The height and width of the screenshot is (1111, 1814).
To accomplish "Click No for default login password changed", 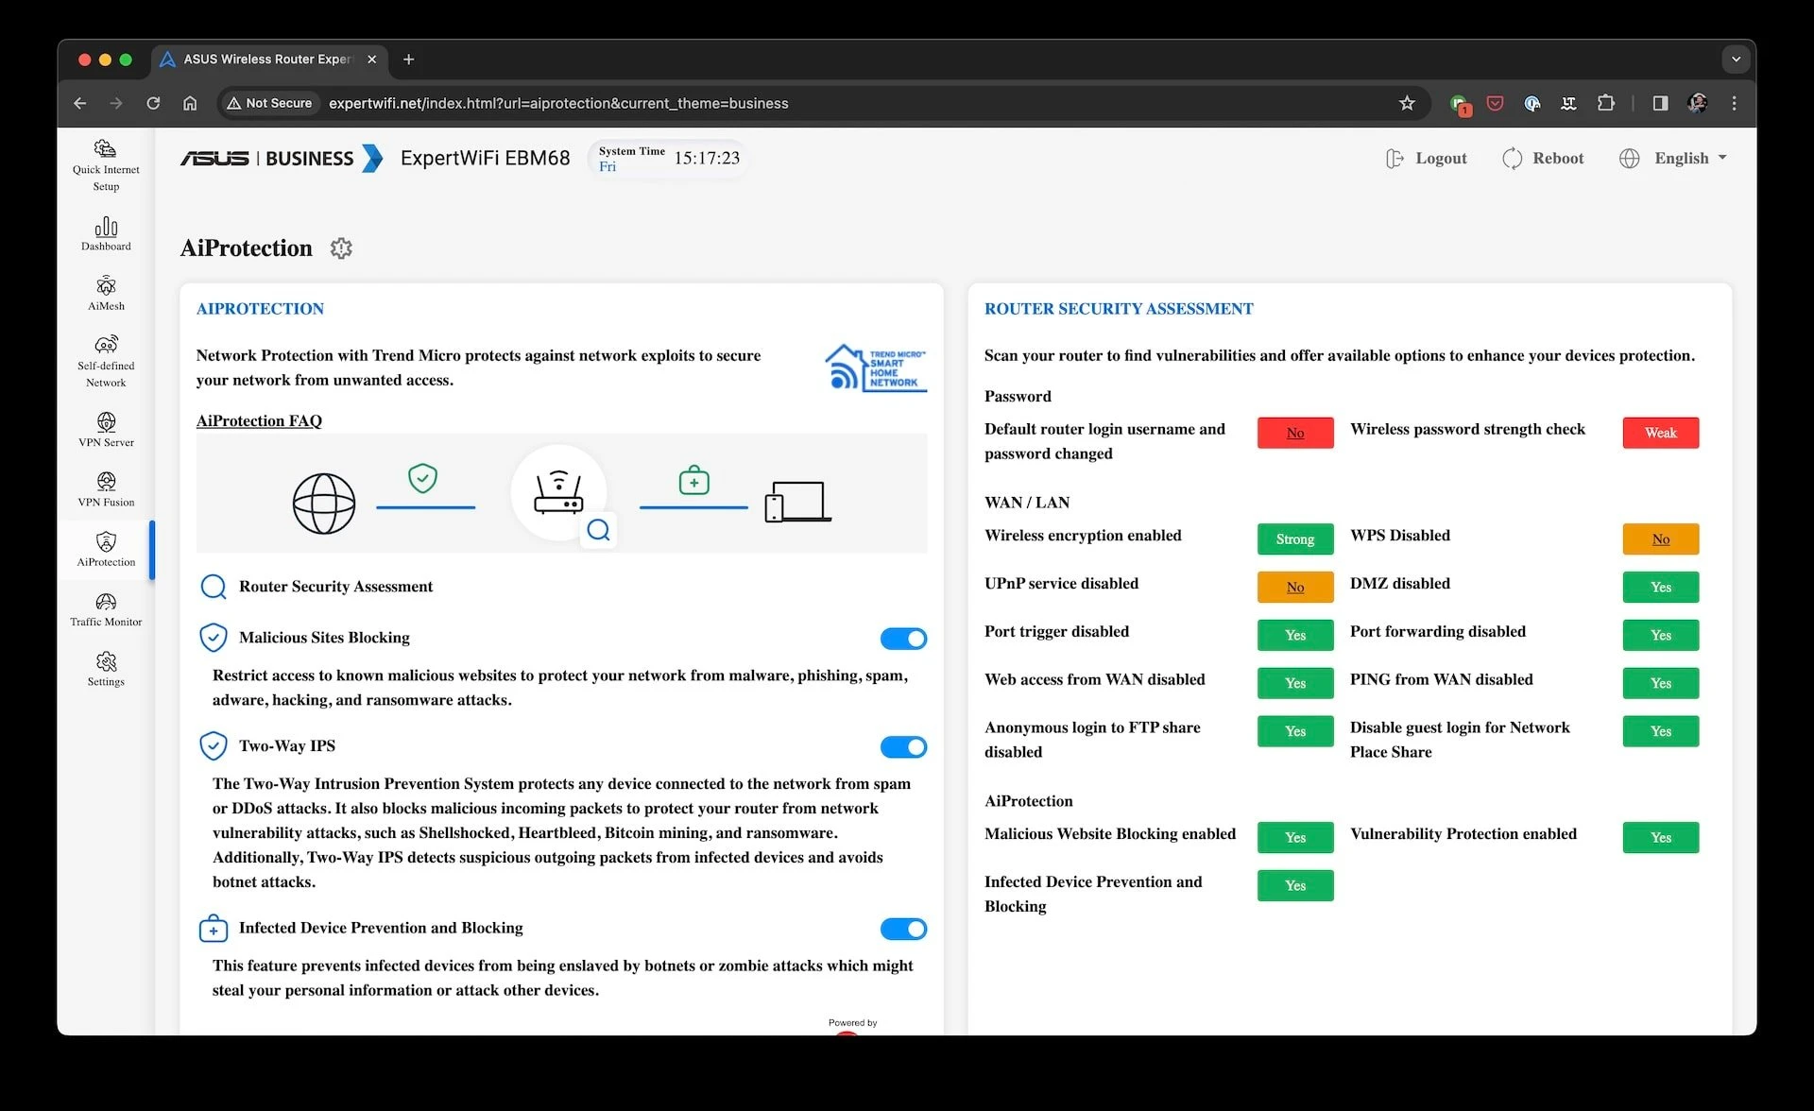I will (x=1295, y=433).
